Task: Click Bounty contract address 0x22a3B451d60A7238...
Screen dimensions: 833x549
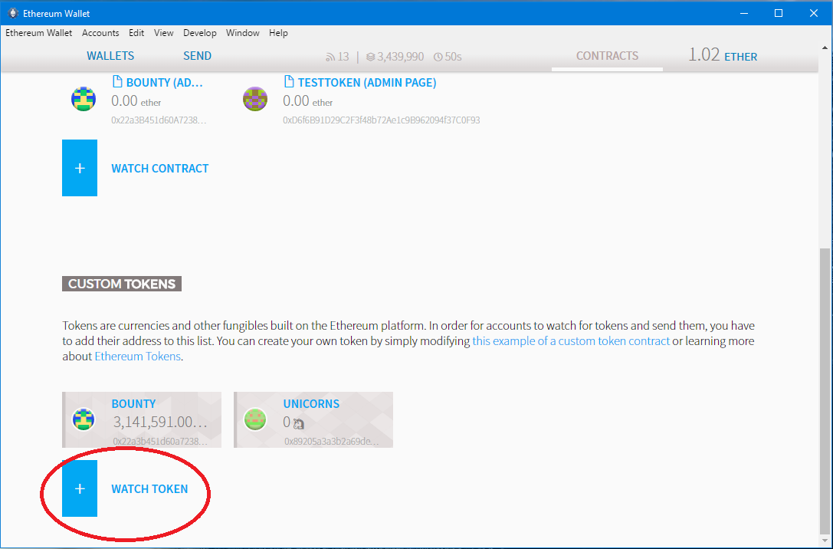Action: [159, 120]
